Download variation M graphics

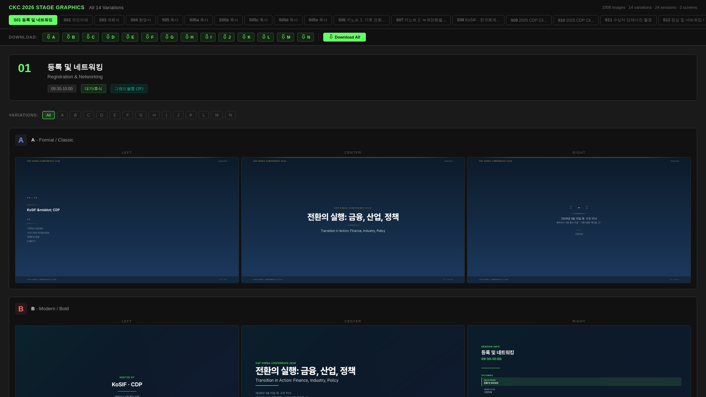tap(285, 37)
